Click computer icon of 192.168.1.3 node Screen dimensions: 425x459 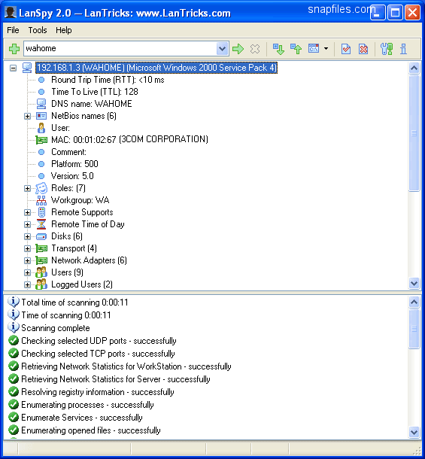(27, 68)
